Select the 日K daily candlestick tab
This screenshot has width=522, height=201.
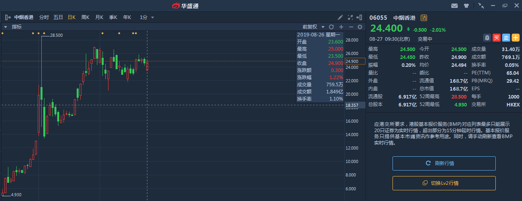72,17
